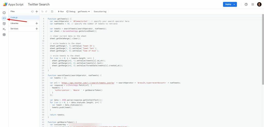Click the Twitter API URL link in code

pos(88,83)
